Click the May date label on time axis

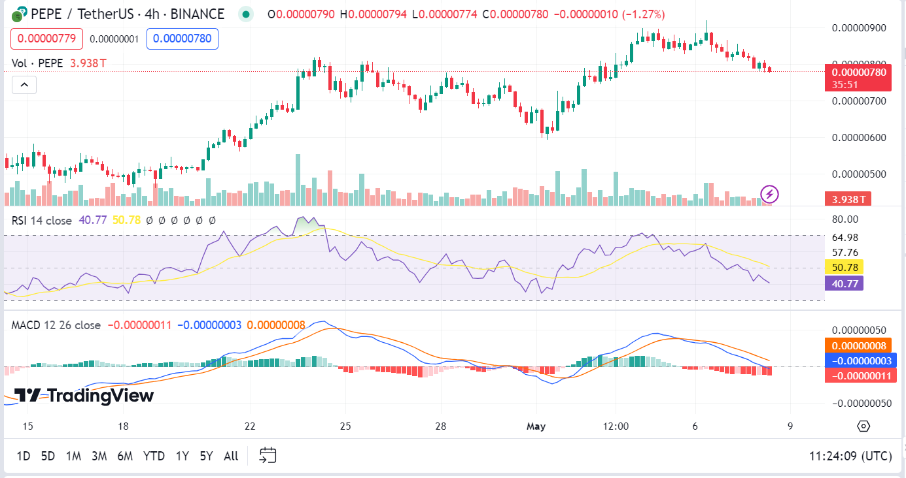pyautogui.click(x=536, y=426)
